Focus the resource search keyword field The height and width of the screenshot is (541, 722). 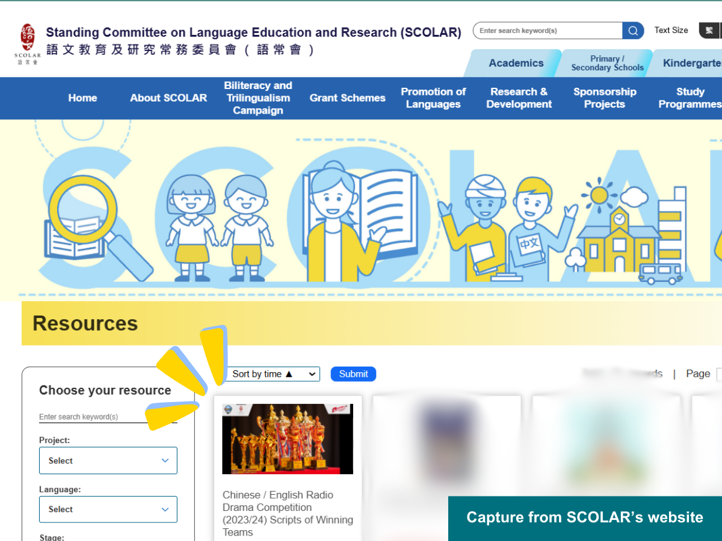[x=108, y=417]
